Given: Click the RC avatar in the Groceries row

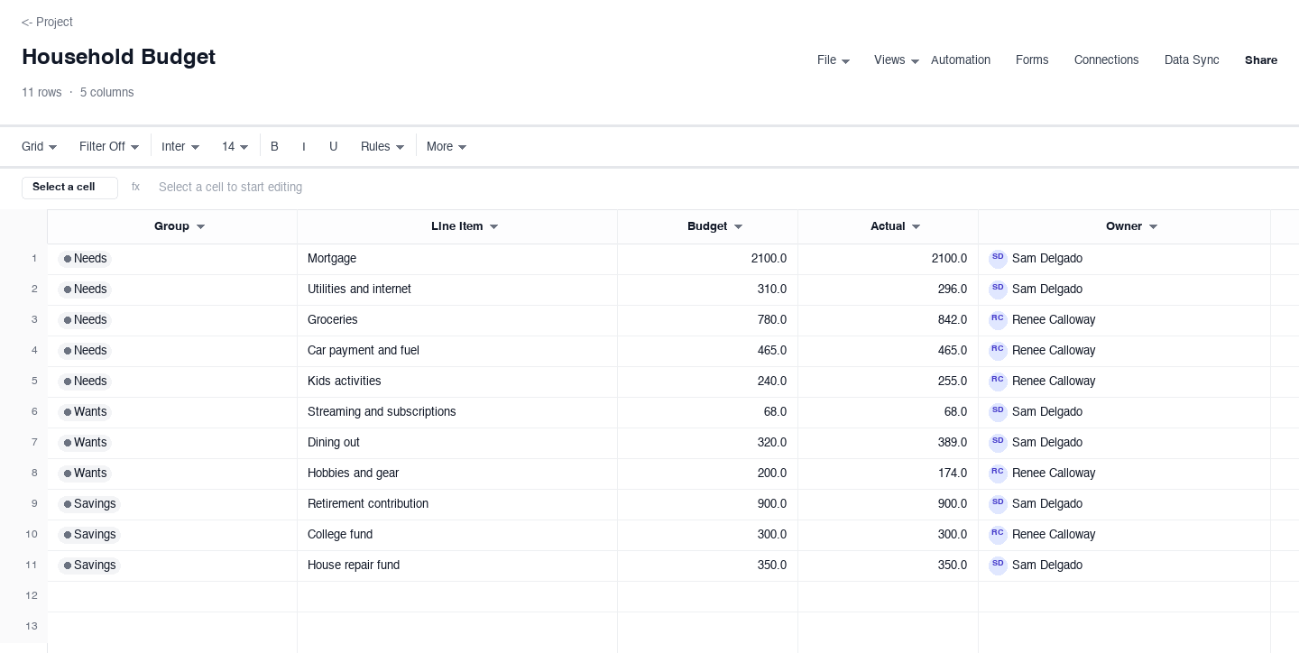Looking at the screenshot, I should (998, 320).
